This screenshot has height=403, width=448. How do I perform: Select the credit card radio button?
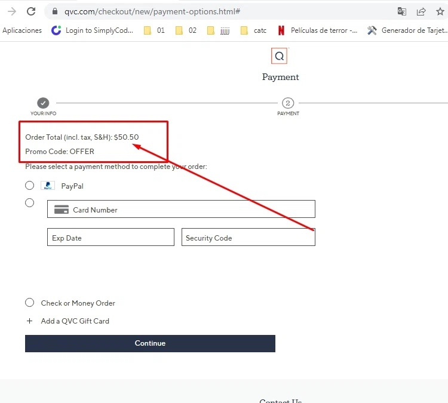pos(29,203)
